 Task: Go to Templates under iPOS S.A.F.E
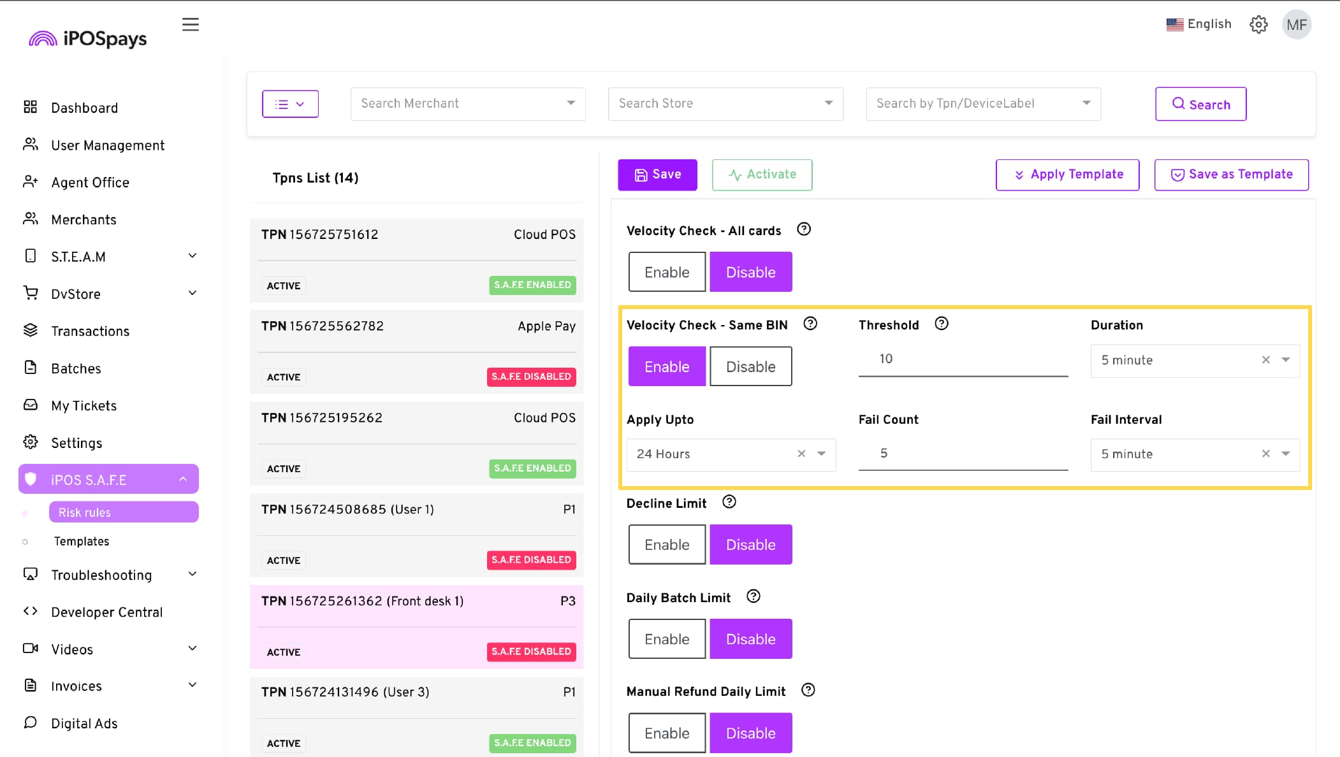click(x=81, y=541)
